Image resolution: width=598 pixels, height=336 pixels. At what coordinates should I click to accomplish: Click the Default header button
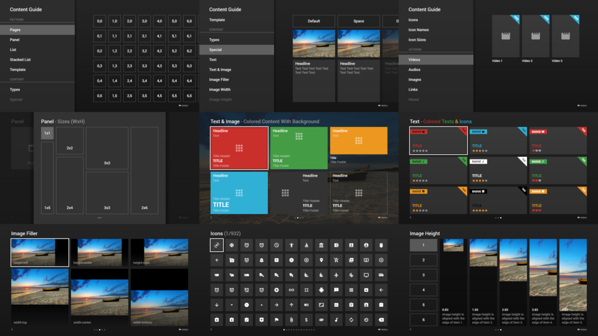314,21
